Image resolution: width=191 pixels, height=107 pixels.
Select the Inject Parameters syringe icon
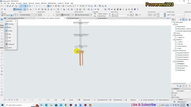point(13,6)
